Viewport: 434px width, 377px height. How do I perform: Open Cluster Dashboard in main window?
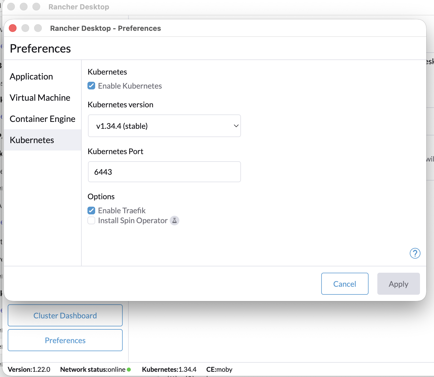(65, 315)
